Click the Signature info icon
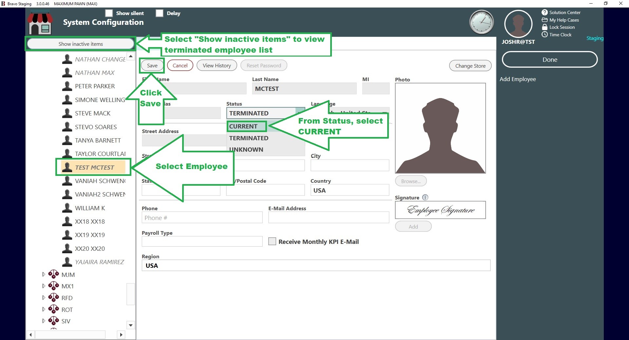Image resolution: width=629 pixels, height=340 pixels. tap(425, 197)
